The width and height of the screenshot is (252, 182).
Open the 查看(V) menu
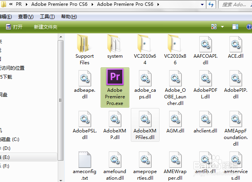(26, 17)
